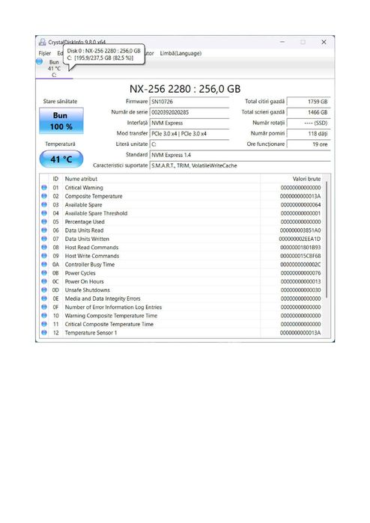Click the status icon for Data Units Read

(x=44, y=230)
